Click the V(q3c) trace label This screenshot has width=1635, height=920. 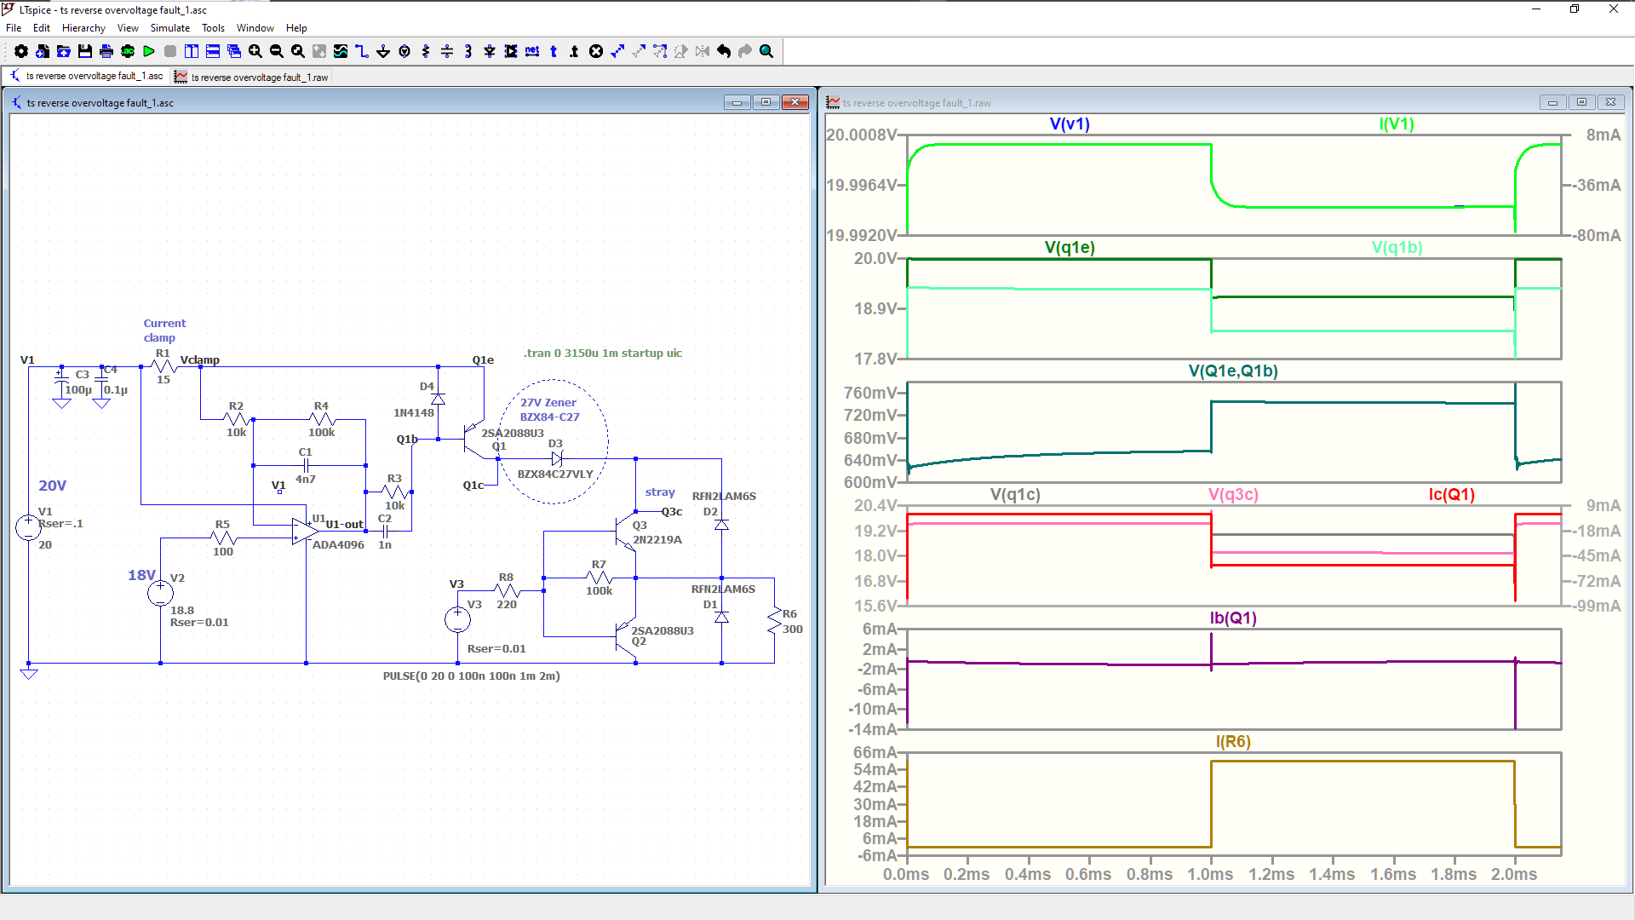point(1233,494)
